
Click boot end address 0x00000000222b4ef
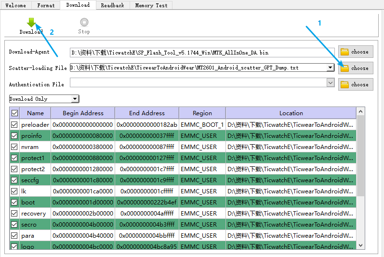[146, 203]
